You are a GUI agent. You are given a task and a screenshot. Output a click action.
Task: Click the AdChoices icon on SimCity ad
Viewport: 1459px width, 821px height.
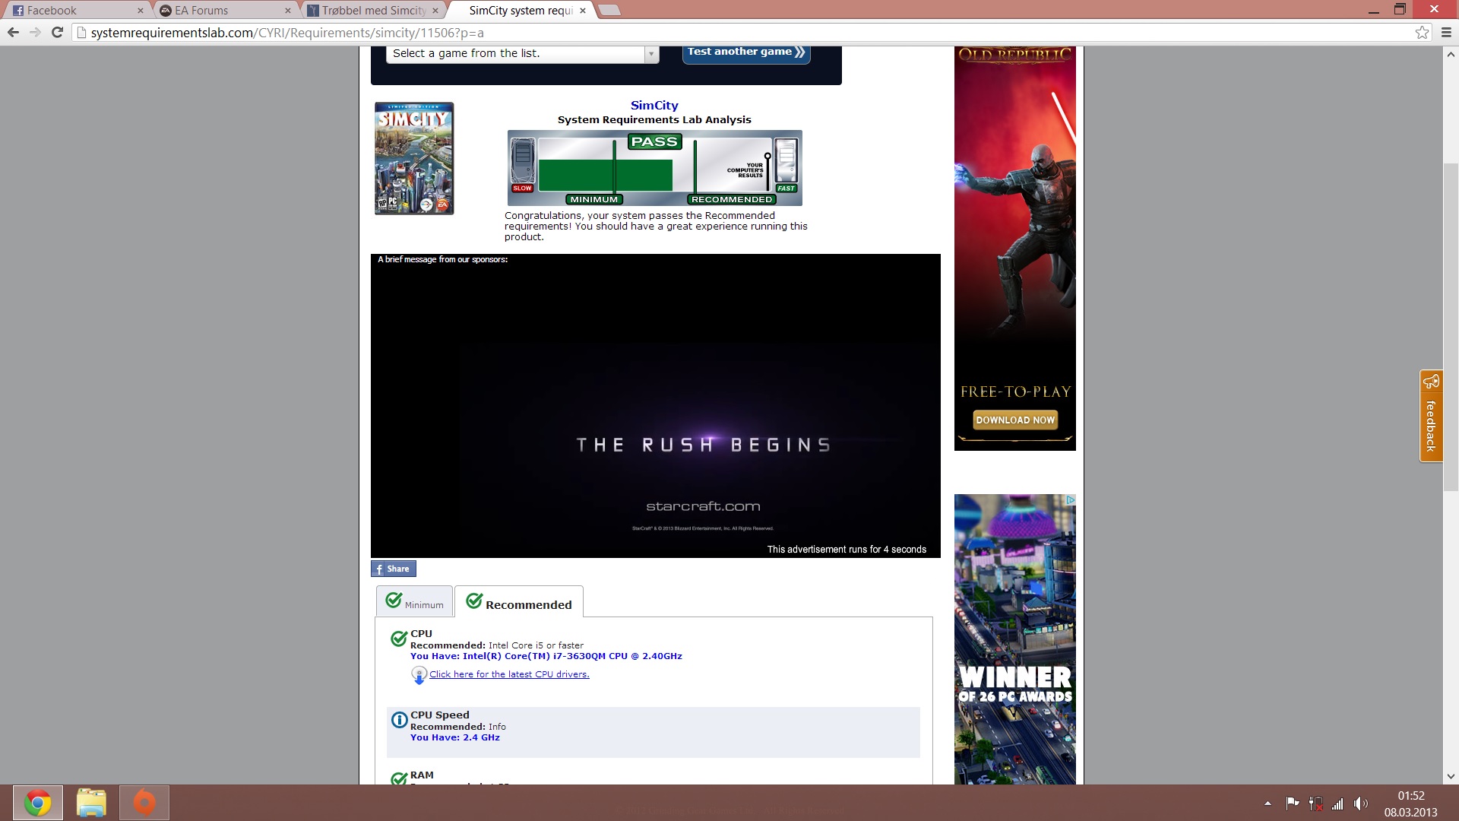click(1070, 499)
